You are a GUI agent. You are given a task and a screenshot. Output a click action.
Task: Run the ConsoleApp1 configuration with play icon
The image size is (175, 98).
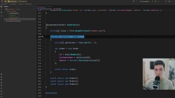pos(153,1)
